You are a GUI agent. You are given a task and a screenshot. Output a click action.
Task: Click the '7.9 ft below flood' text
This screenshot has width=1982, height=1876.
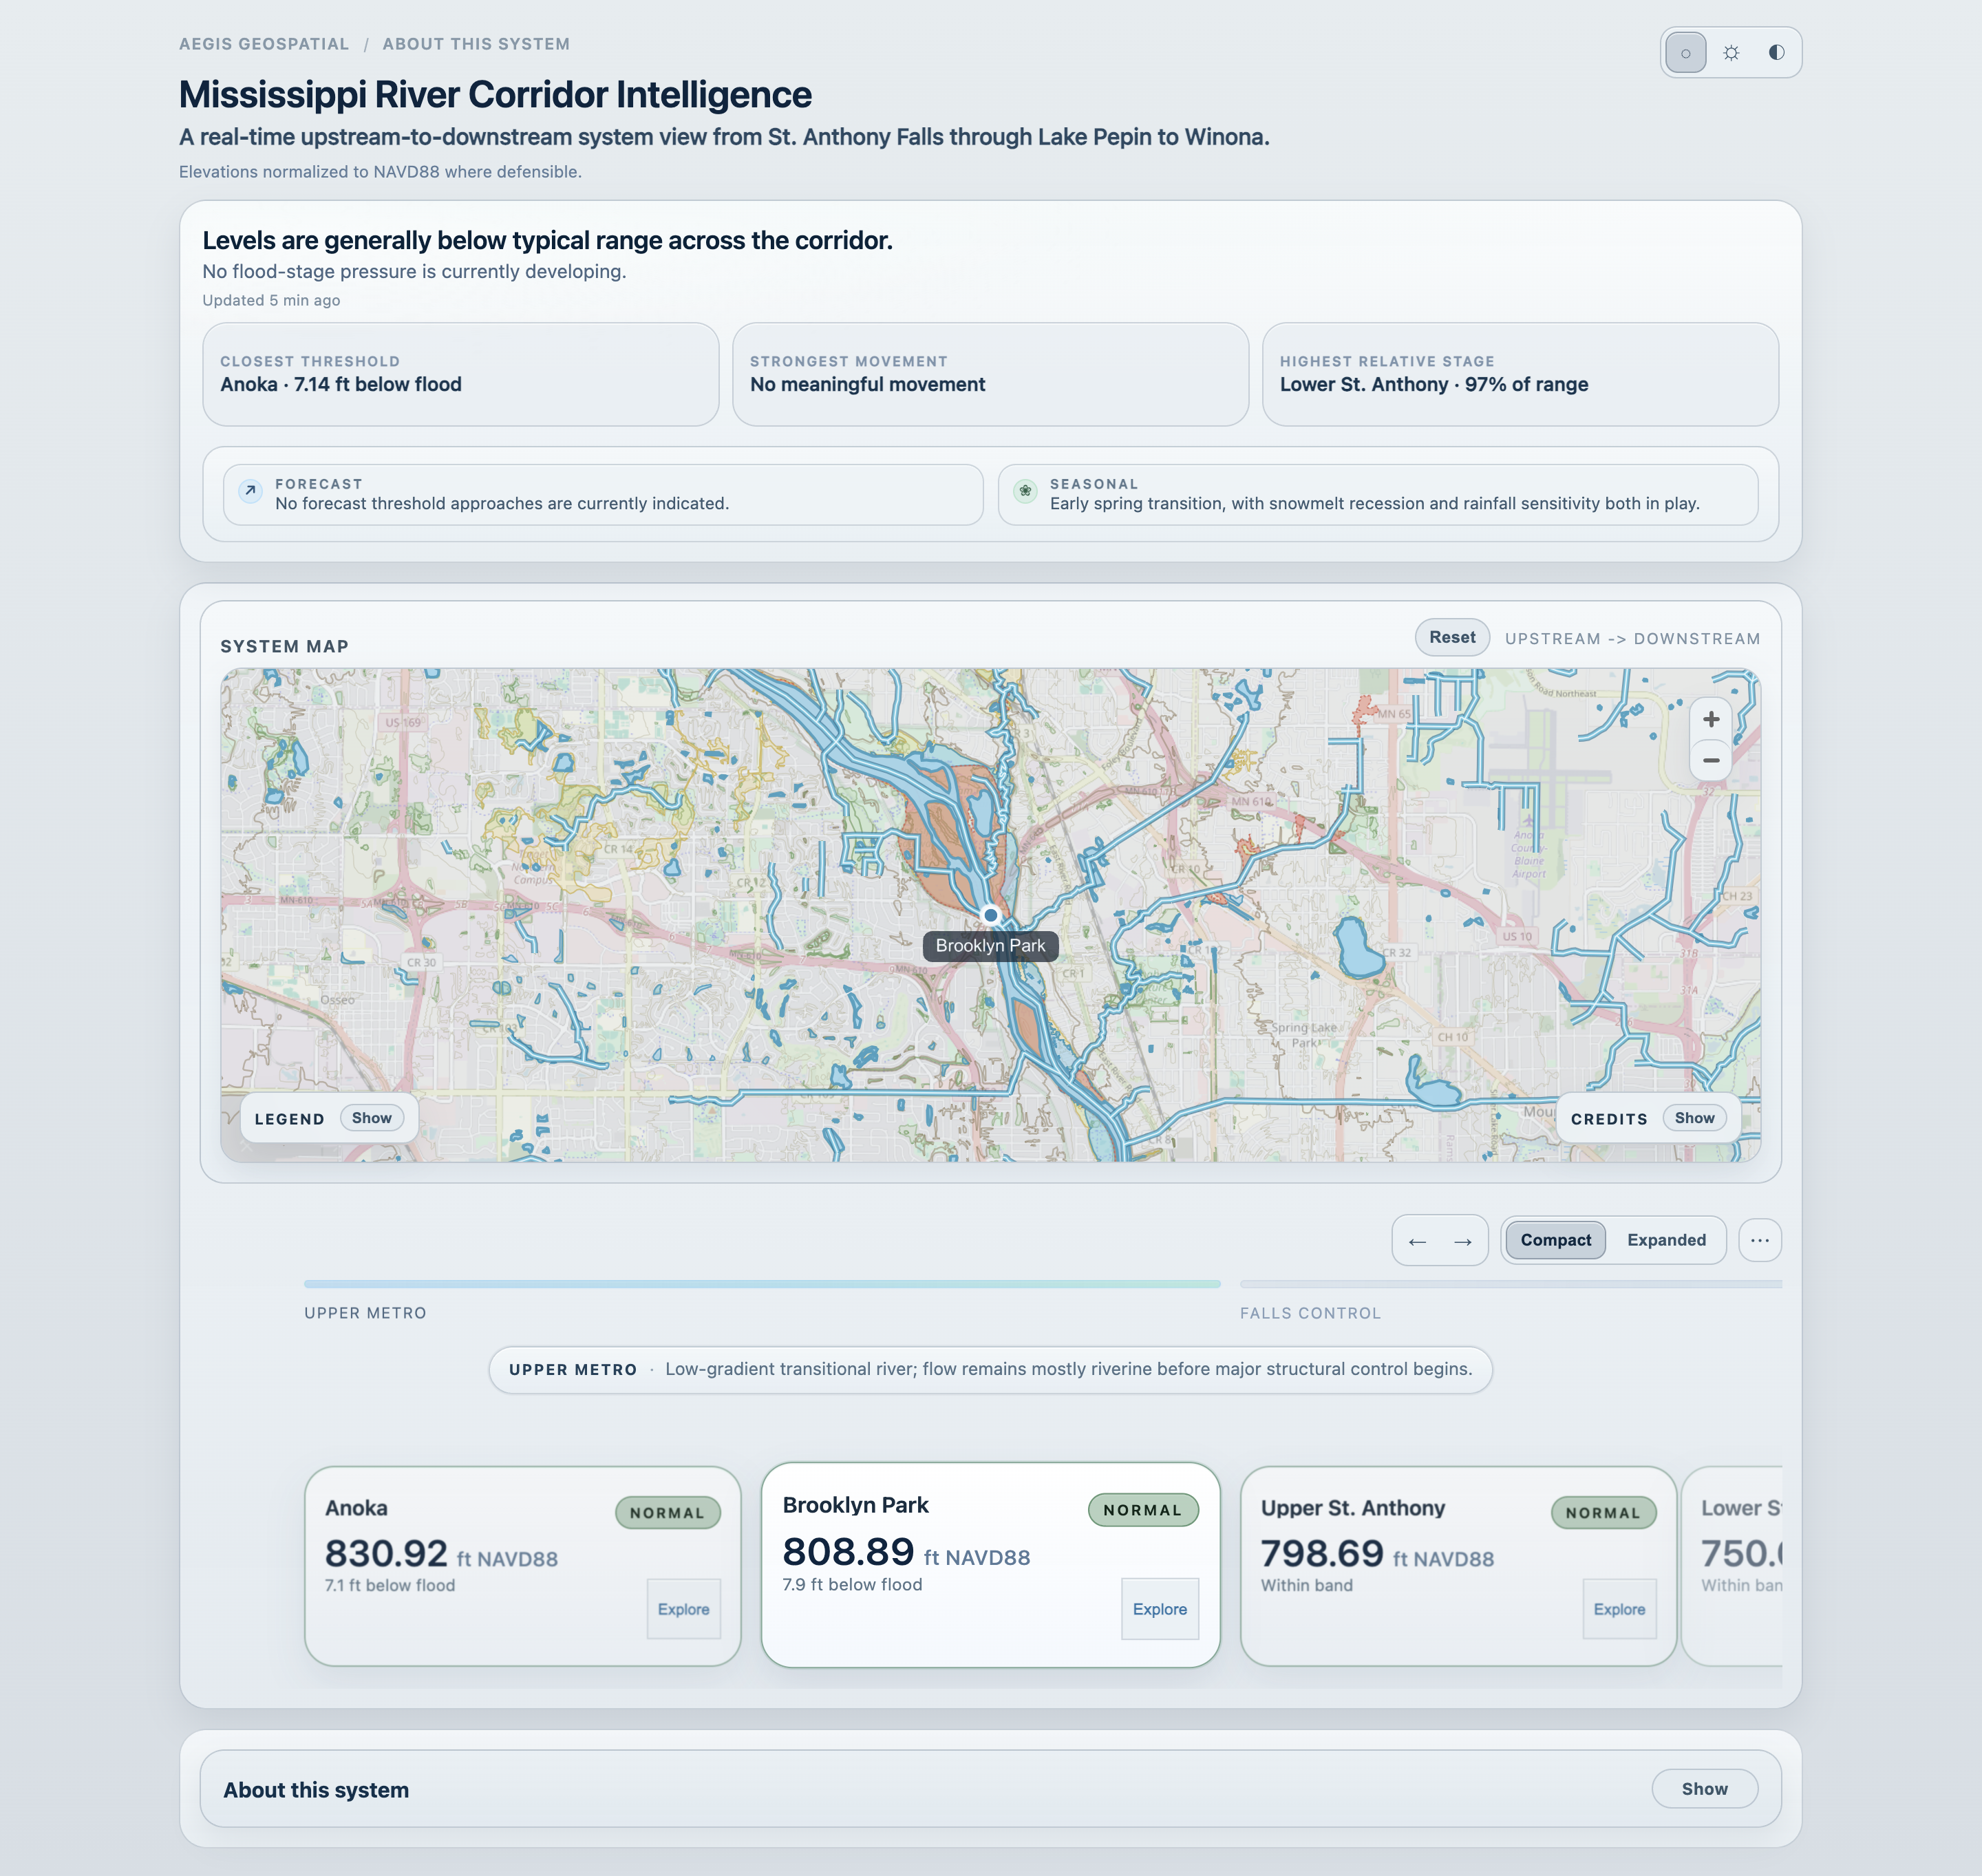(852, 1584)
